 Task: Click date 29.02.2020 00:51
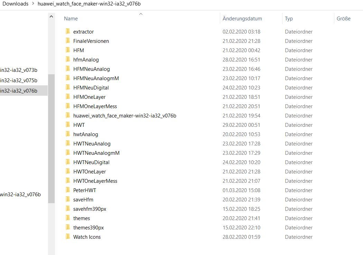coord(241,125)
